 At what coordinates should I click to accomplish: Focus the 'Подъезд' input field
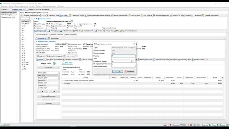coord(123,56)
